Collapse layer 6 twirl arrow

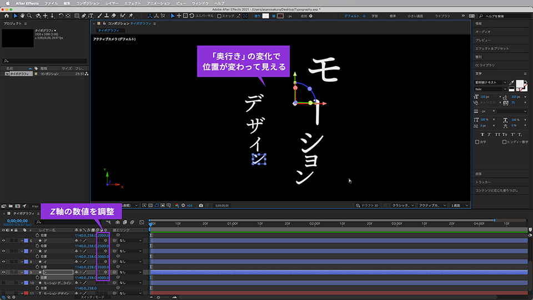point(22,241)
